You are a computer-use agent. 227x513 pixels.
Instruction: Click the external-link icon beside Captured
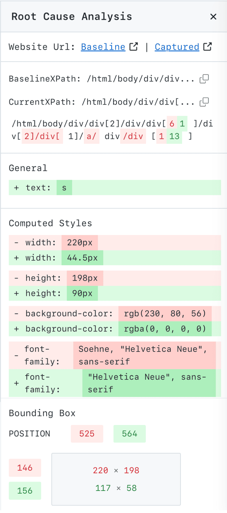click(x=208, y=46)
